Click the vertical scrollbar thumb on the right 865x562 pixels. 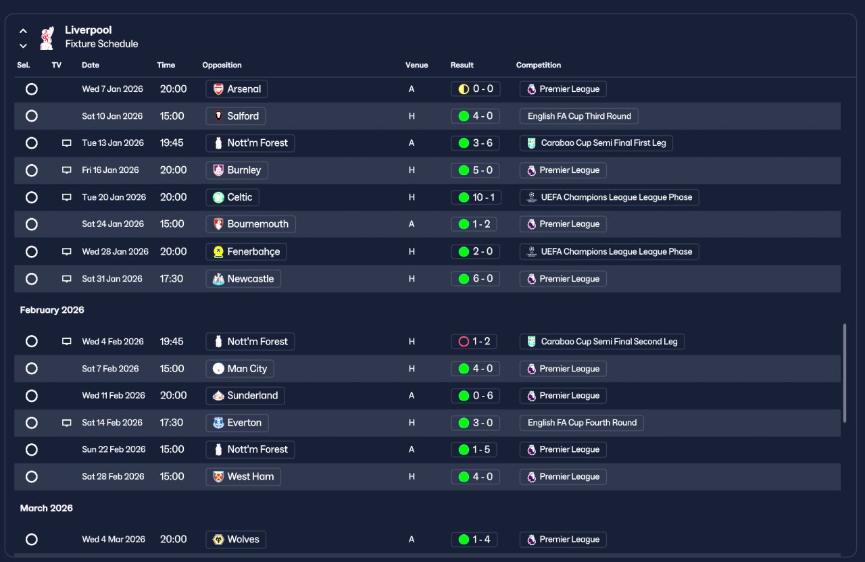point(845,373)
